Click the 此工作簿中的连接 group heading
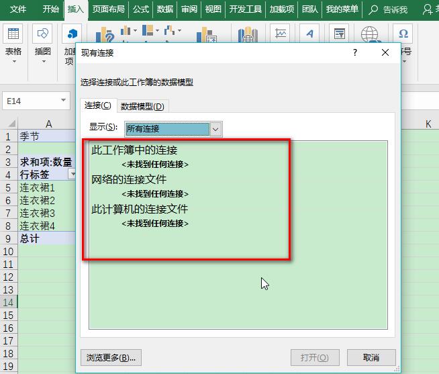 (x=134, y=150)
